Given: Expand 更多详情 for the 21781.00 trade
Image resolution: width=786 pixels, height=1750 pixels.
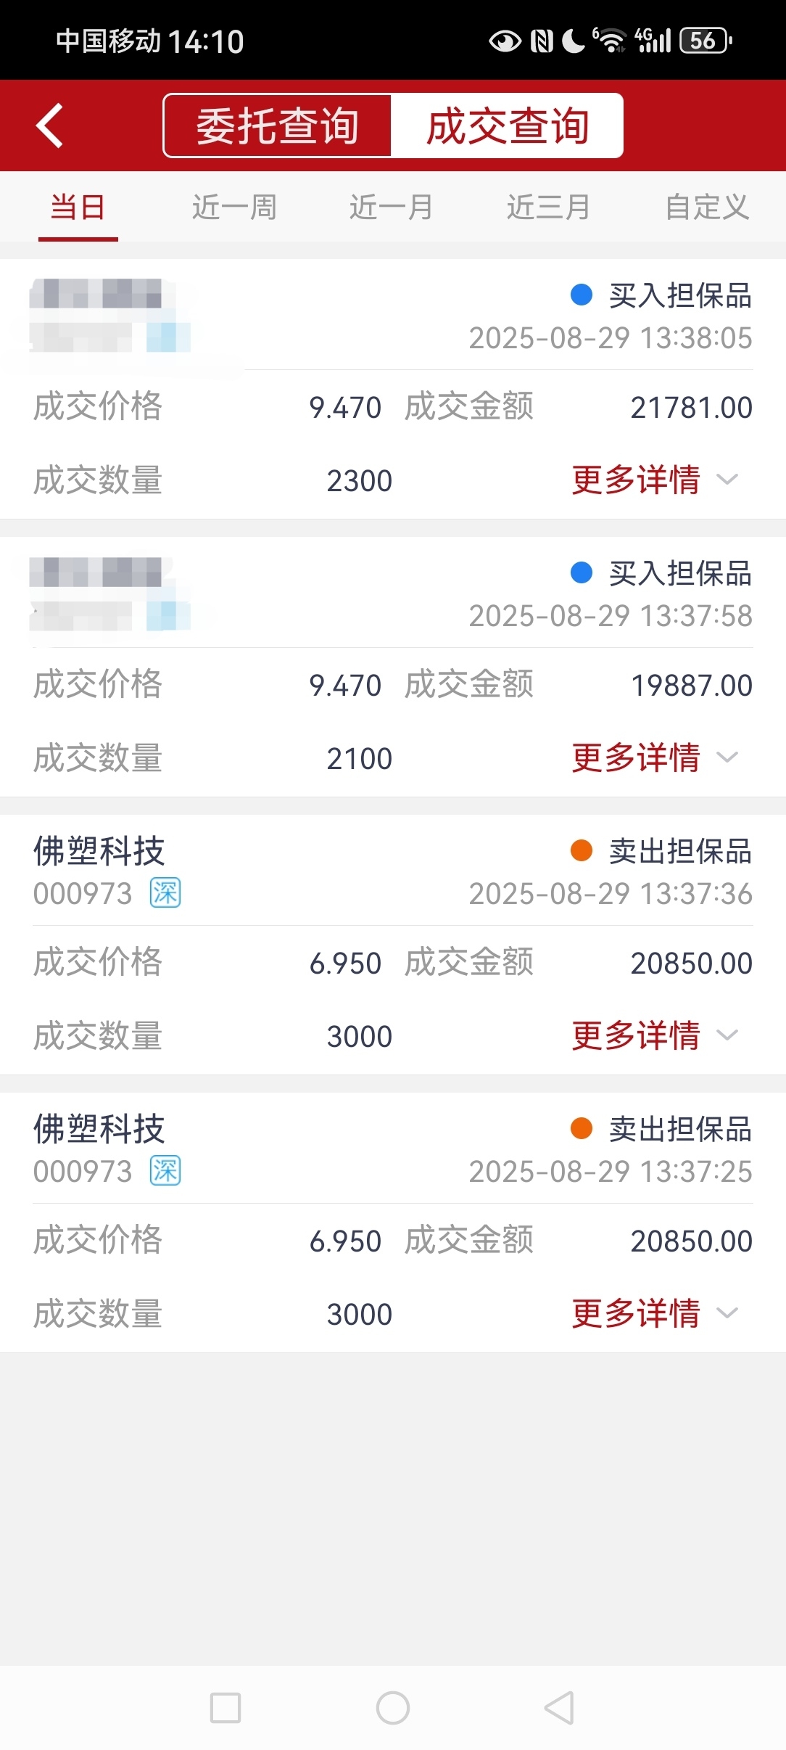Looking at the screenshot, I should (x=655, y=480).
